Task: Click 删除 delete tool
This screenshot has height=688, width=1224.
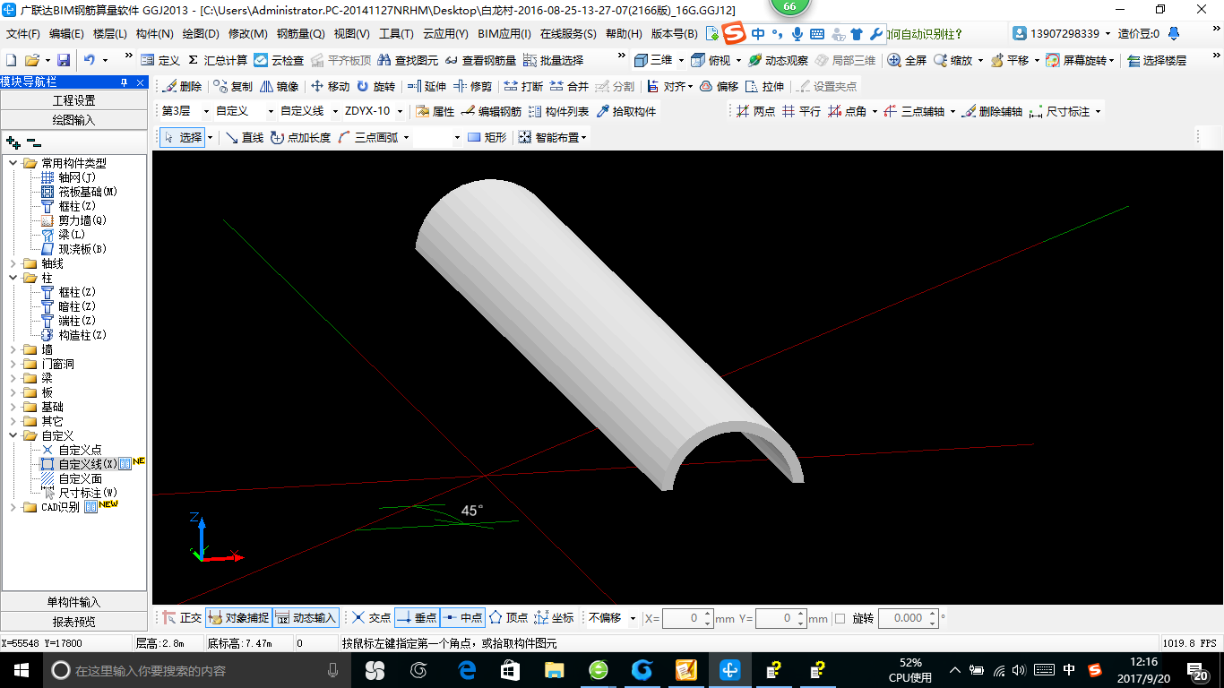Action: coord(183,86)
